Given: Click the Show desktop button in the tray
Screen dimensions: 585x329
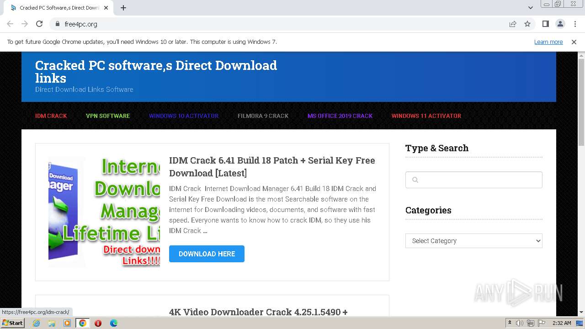Looking at the screenshot, I should click(580, 323).
